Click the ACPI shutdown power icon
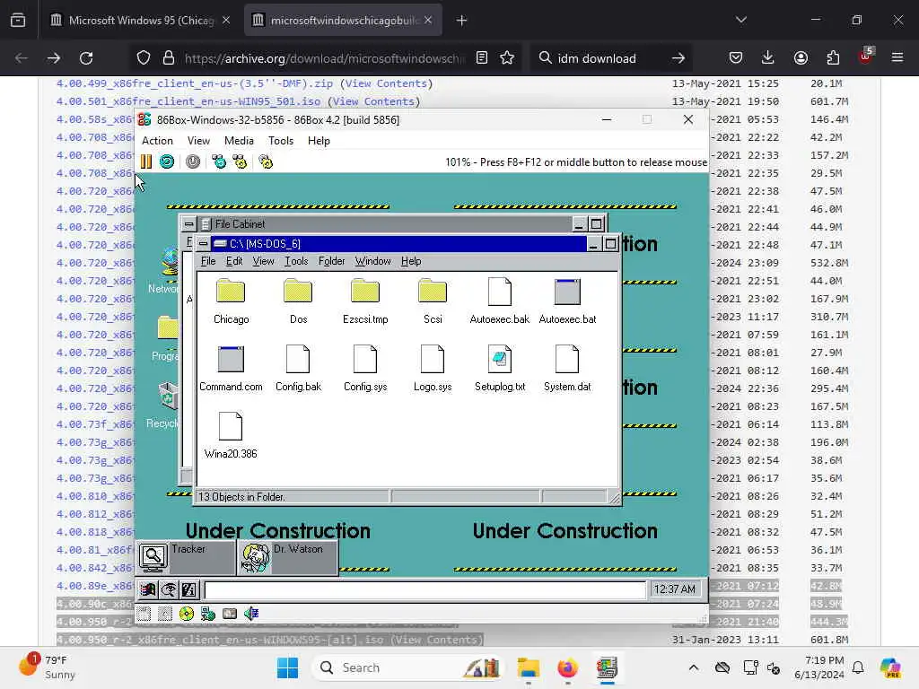The image size is (919, 689). click(193, 161)
